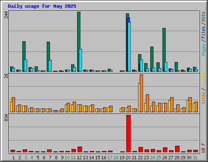208x162 pixels.
Task: Click the day 1 orange visits bar
Action: click(13, 104)
